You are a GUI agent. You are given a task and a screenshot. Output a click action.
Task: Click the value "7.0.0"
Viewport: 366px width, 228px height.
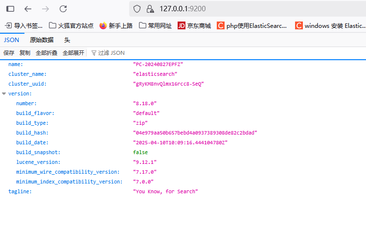tap(143, 182)
